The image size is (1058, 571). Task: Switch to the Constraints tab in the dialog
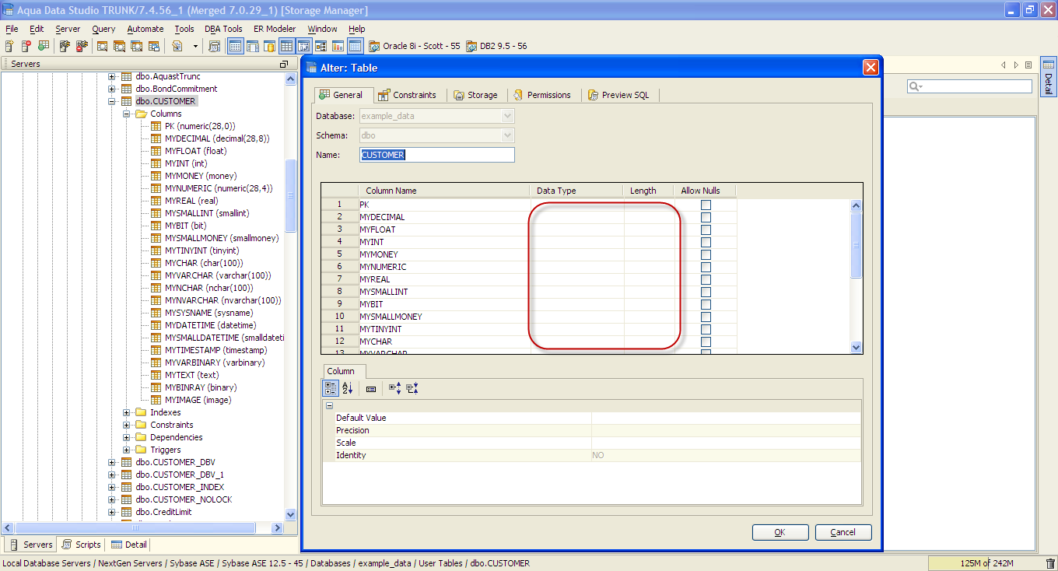(407, 95)
